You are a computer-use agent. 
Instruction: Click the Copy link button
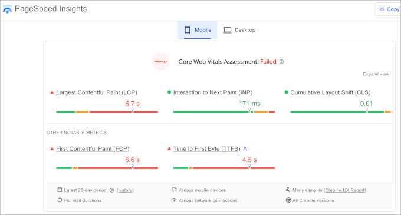click(389, 9)
